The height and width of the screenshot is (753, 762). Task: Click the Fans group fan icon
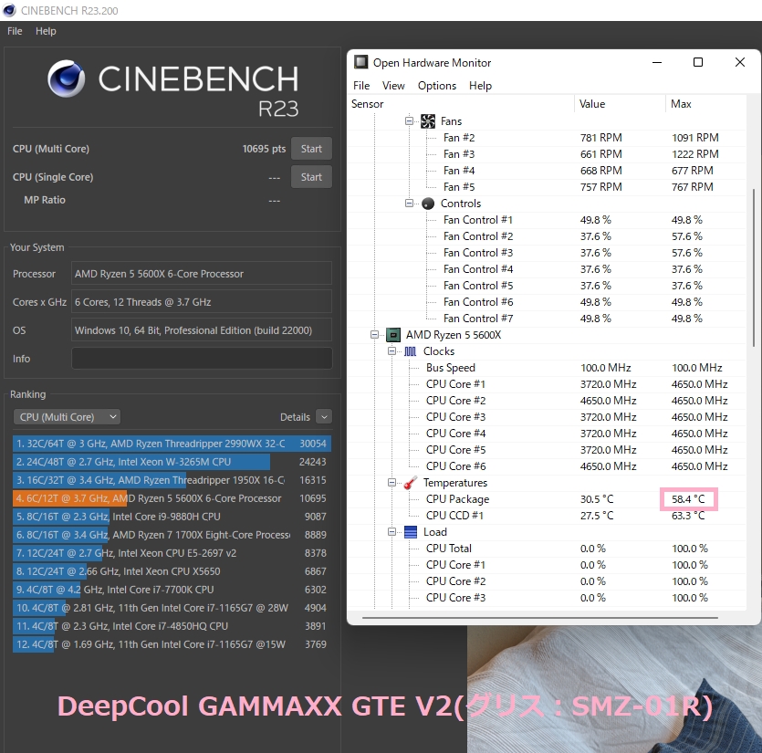pyautogui.click(x=428, y=121)
